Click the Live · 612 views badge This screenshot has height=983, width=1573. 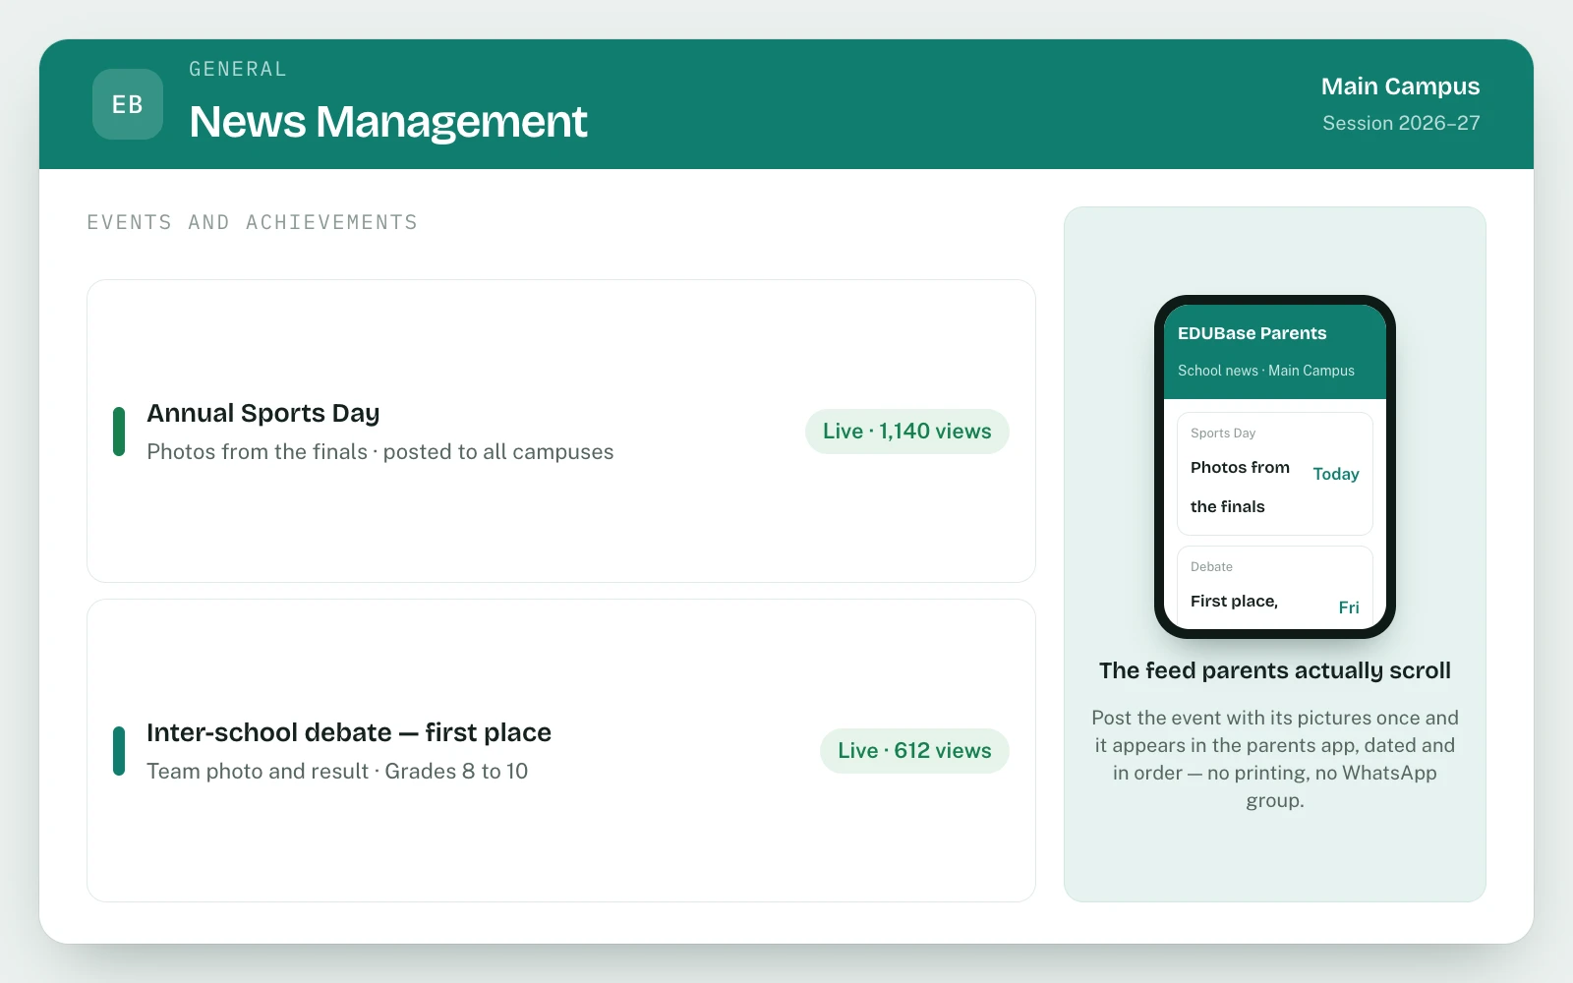(x=914, y=751)
